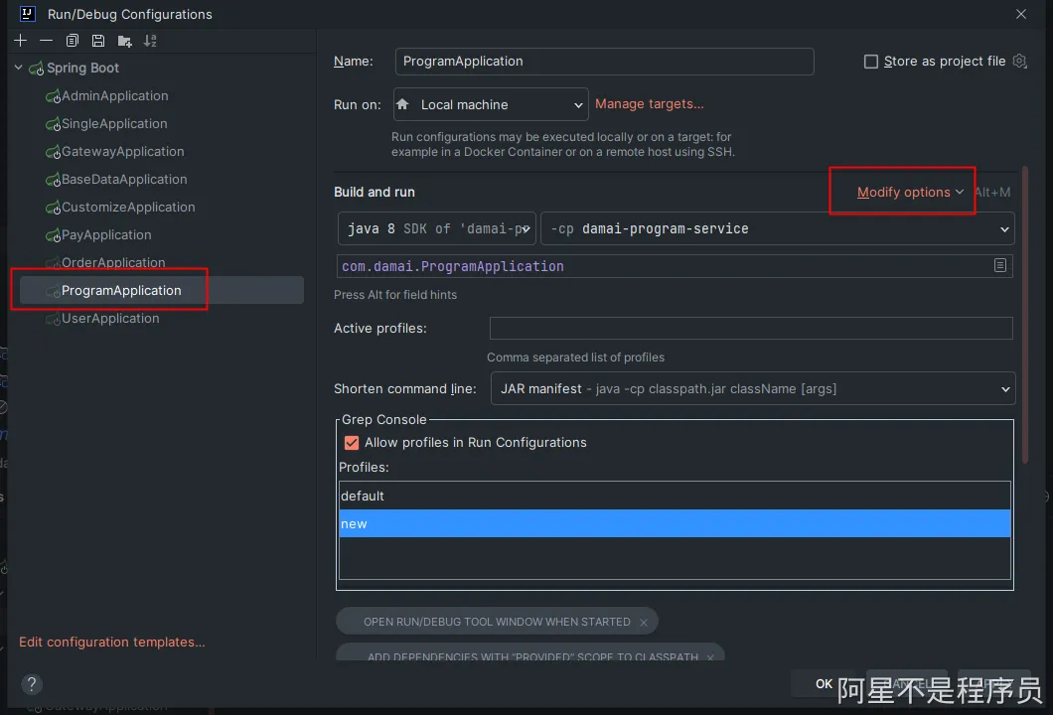The height and width of the screenshot is (715, 1053).
Task: Open the Edit configuration templates link
Action: (111, 643)
